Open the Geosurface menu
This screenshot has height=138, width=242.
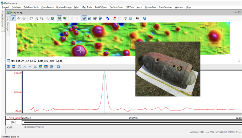click(151, 7)
